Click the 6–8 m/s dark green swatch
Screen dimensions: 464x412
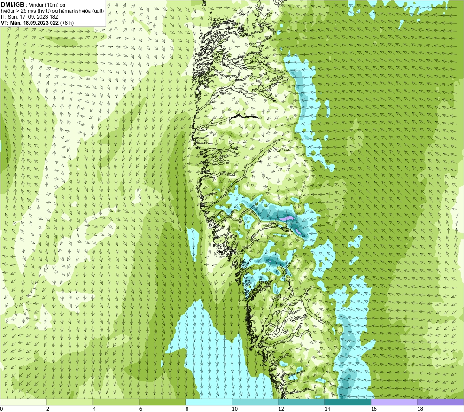162,402
